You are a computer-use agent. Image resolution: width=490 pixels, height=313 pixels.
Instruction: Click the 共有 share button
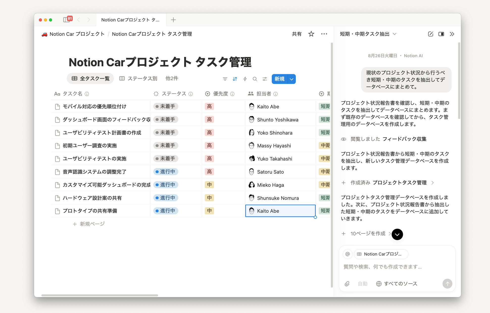click(297, 34)
